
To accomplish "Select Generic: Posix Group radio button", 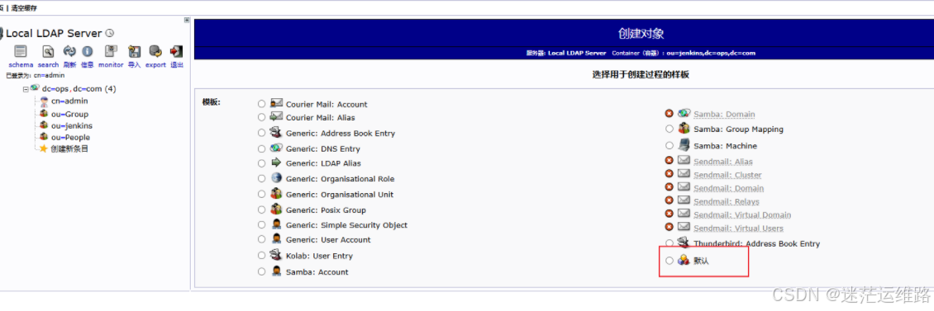I will point(261,210).
